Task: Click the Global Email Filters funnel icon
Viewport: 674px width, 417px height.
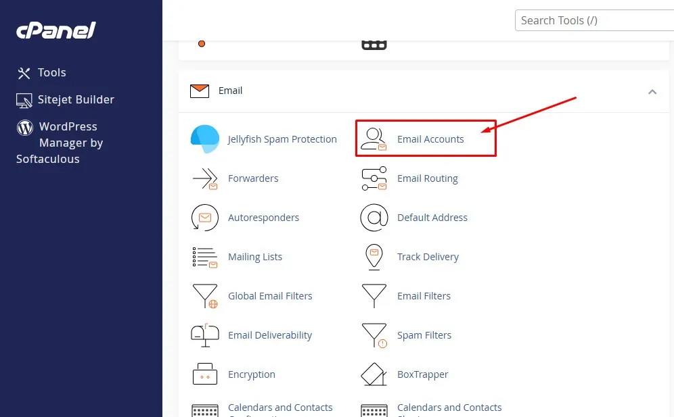Action: coord(205,296)
